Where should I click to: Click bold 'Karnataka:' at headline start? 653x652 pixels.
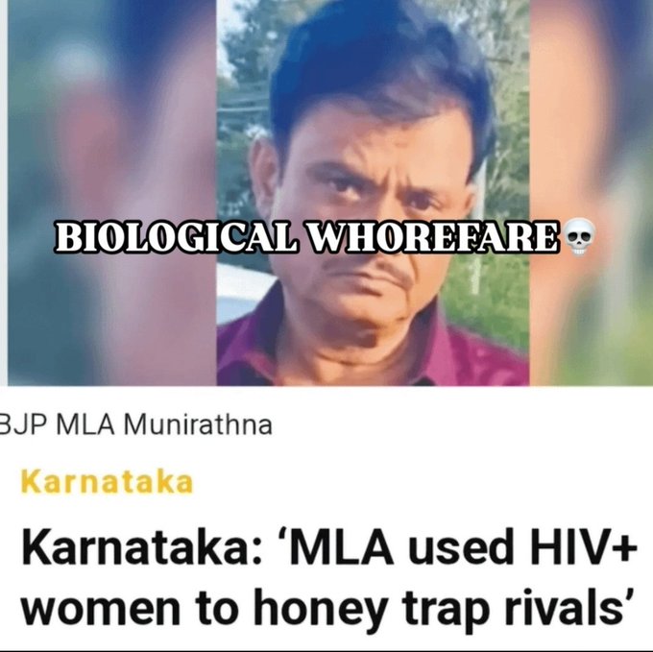[x=142, y=548]
